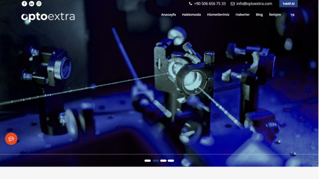Open the orange chat bubble widget
This screenshot has width=319, height=179.
pos(11,139)
